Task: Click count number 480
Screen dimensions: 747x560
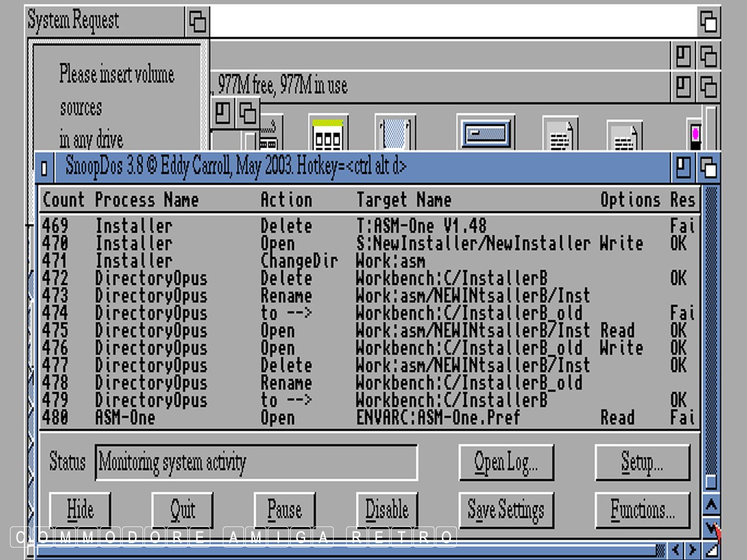Action: (x=55, y=418)
